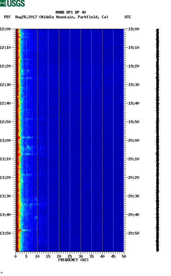Click the '12:50' PDT time label
Image resolution: width=171 pixels, height=276 pixels.
[6, 122]
